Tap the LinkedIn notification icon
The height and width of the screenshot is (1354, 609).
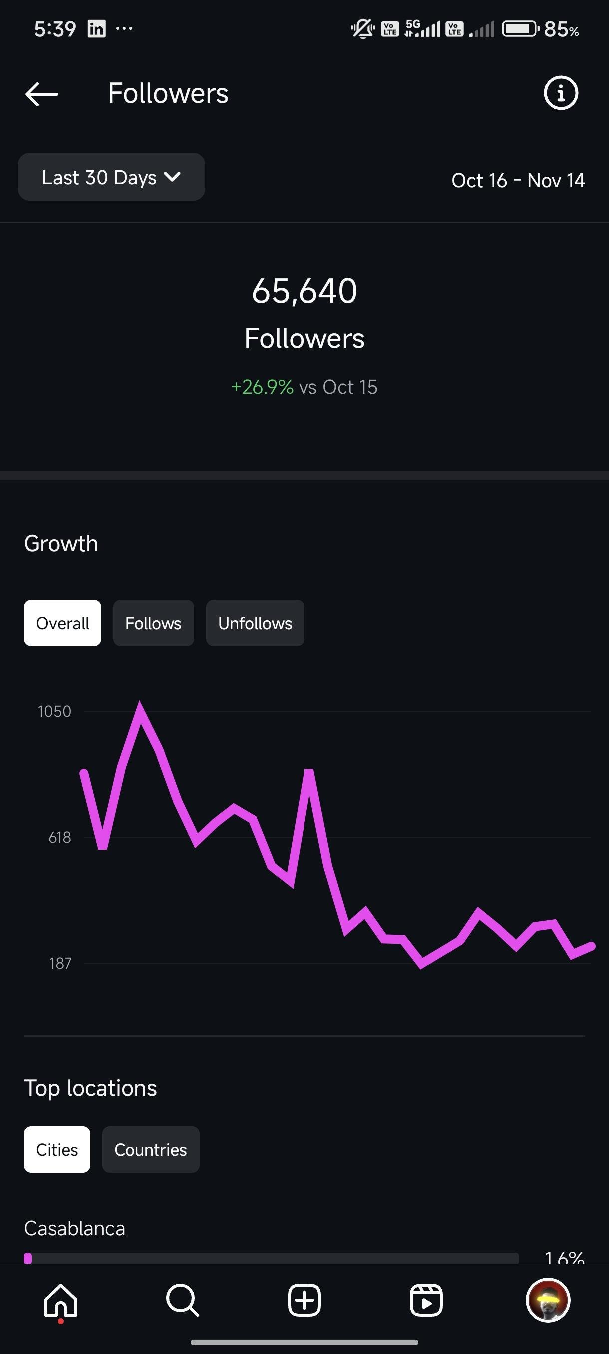97,29
